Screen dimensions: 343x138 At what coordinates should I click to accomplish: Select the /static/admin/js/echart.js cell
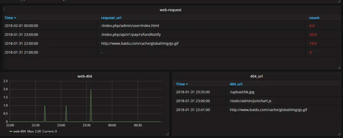[x=250, y=101]
